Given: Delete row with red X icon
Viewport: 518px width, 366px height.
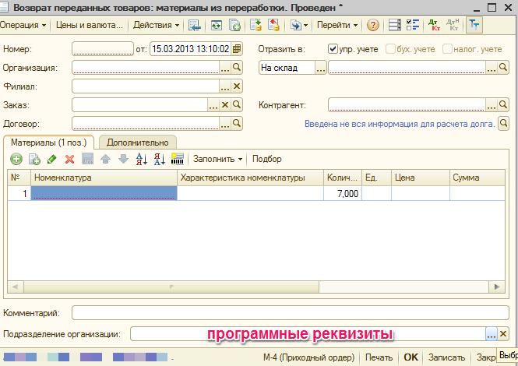Looking at the screenshot, I should [x=69, y=159].
